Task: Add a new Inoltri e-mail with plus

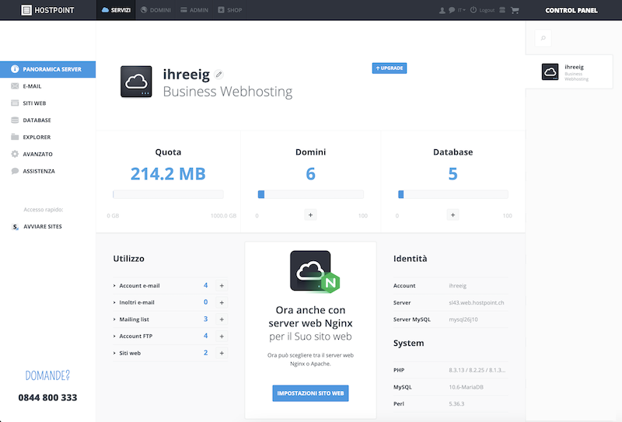Action: click(x=222, y=302)
